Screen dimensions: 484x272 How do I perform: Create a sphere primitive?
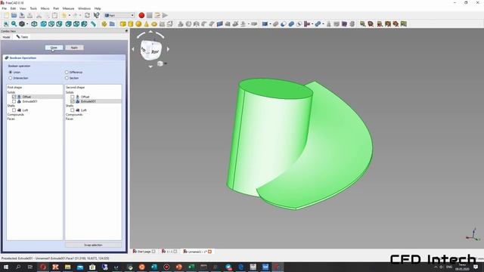pyautogui.click(x=138, y=24)
